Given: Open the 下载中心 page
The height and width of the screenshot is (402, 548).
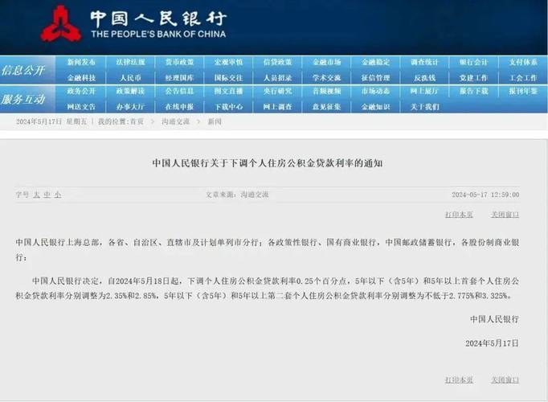Looking at the screenshot, I should point(228,107).
